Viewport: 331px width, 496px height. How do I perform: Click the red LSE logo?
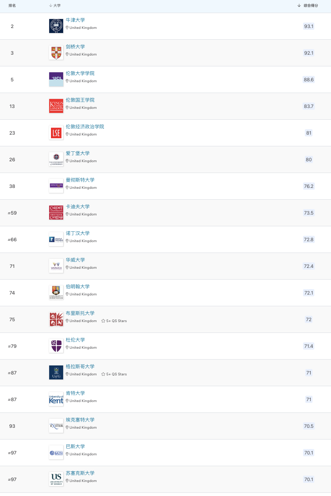(x=56, y=133)
